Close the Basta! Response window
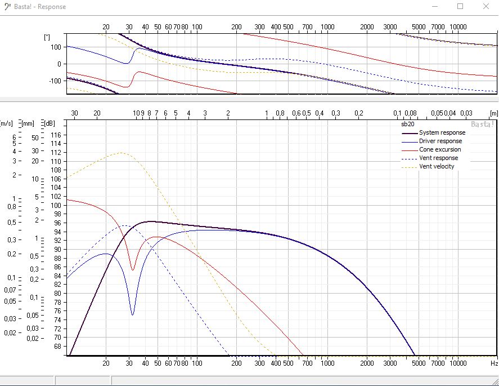The image size is (499, 386). pos(486,6)
